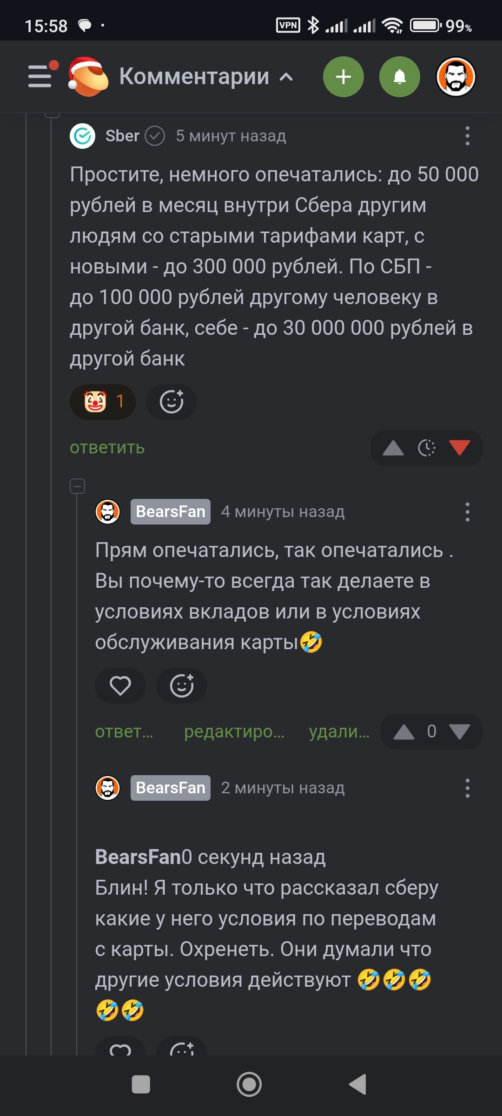Toggle the clown reaction on Sber's comment

(103, 402)
